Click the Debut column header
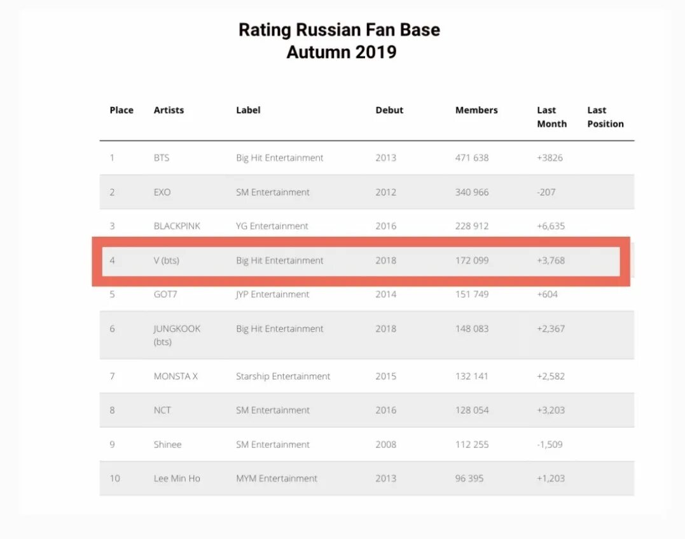The image size is (685, 539). coord(389,110)
